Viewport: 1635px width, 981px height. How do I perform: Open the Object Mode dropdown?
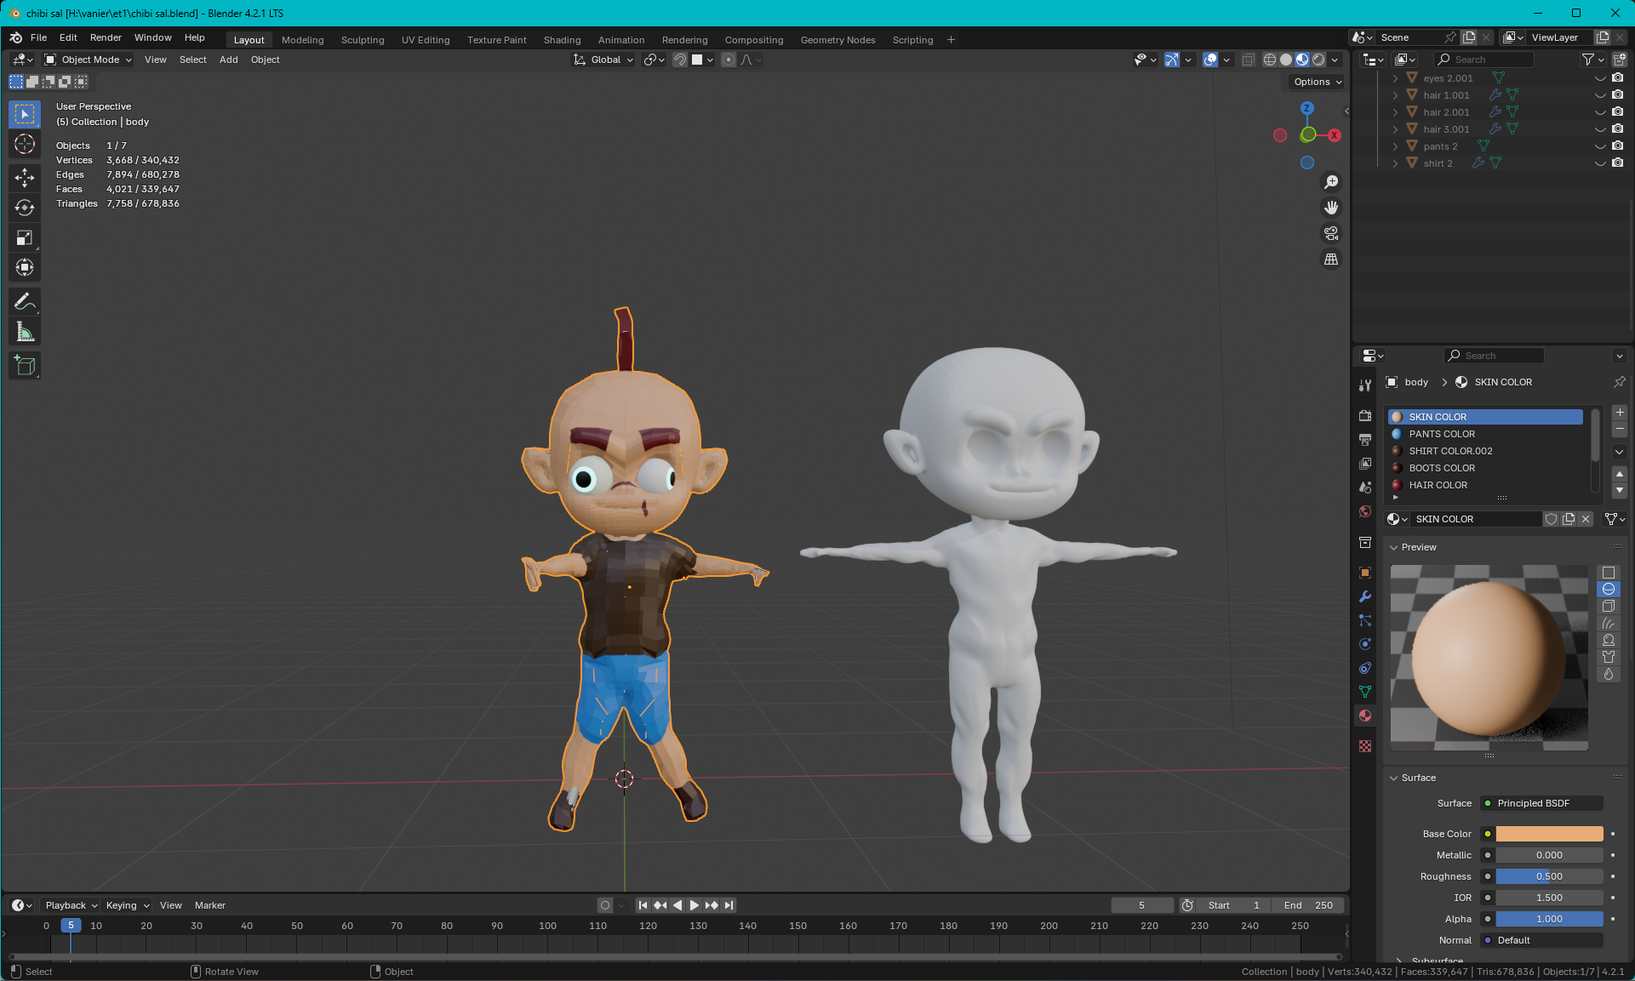[89, 60]
